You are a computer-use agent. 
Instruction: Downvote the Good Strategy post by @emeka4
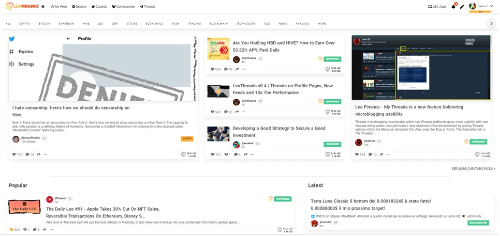point(227,154)
